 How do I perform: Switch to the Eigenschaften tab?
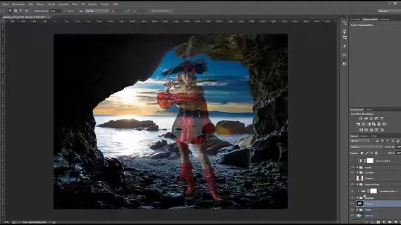coord(370,19)
